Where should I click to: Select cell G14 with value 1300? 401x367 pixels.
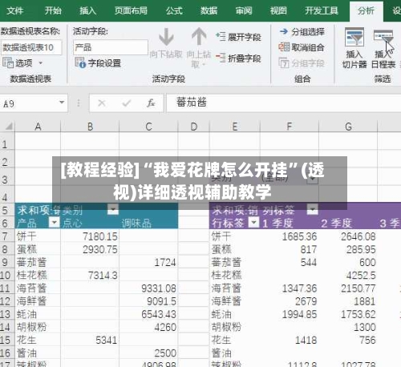pyautogui.click(x=348, y=327)
